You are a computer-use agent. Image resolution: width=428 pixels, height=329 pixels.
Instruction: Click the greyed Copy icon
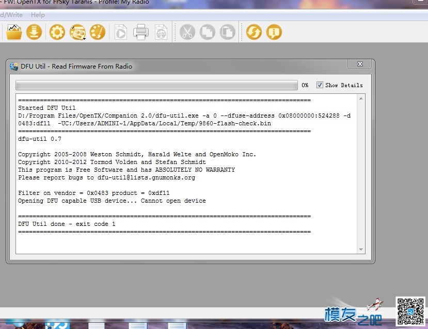[208, 32]
